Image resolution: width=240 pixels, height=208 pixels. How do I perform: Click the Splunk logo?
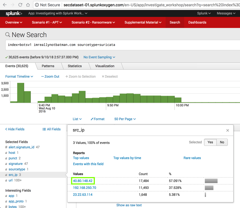coord(14,13)
